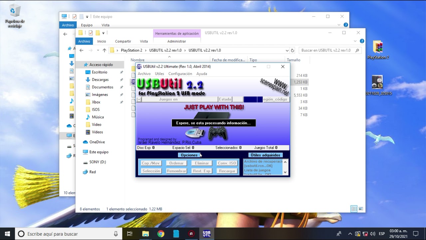Open the Configuración menu in USBUtil

click(x=180, y=74)
